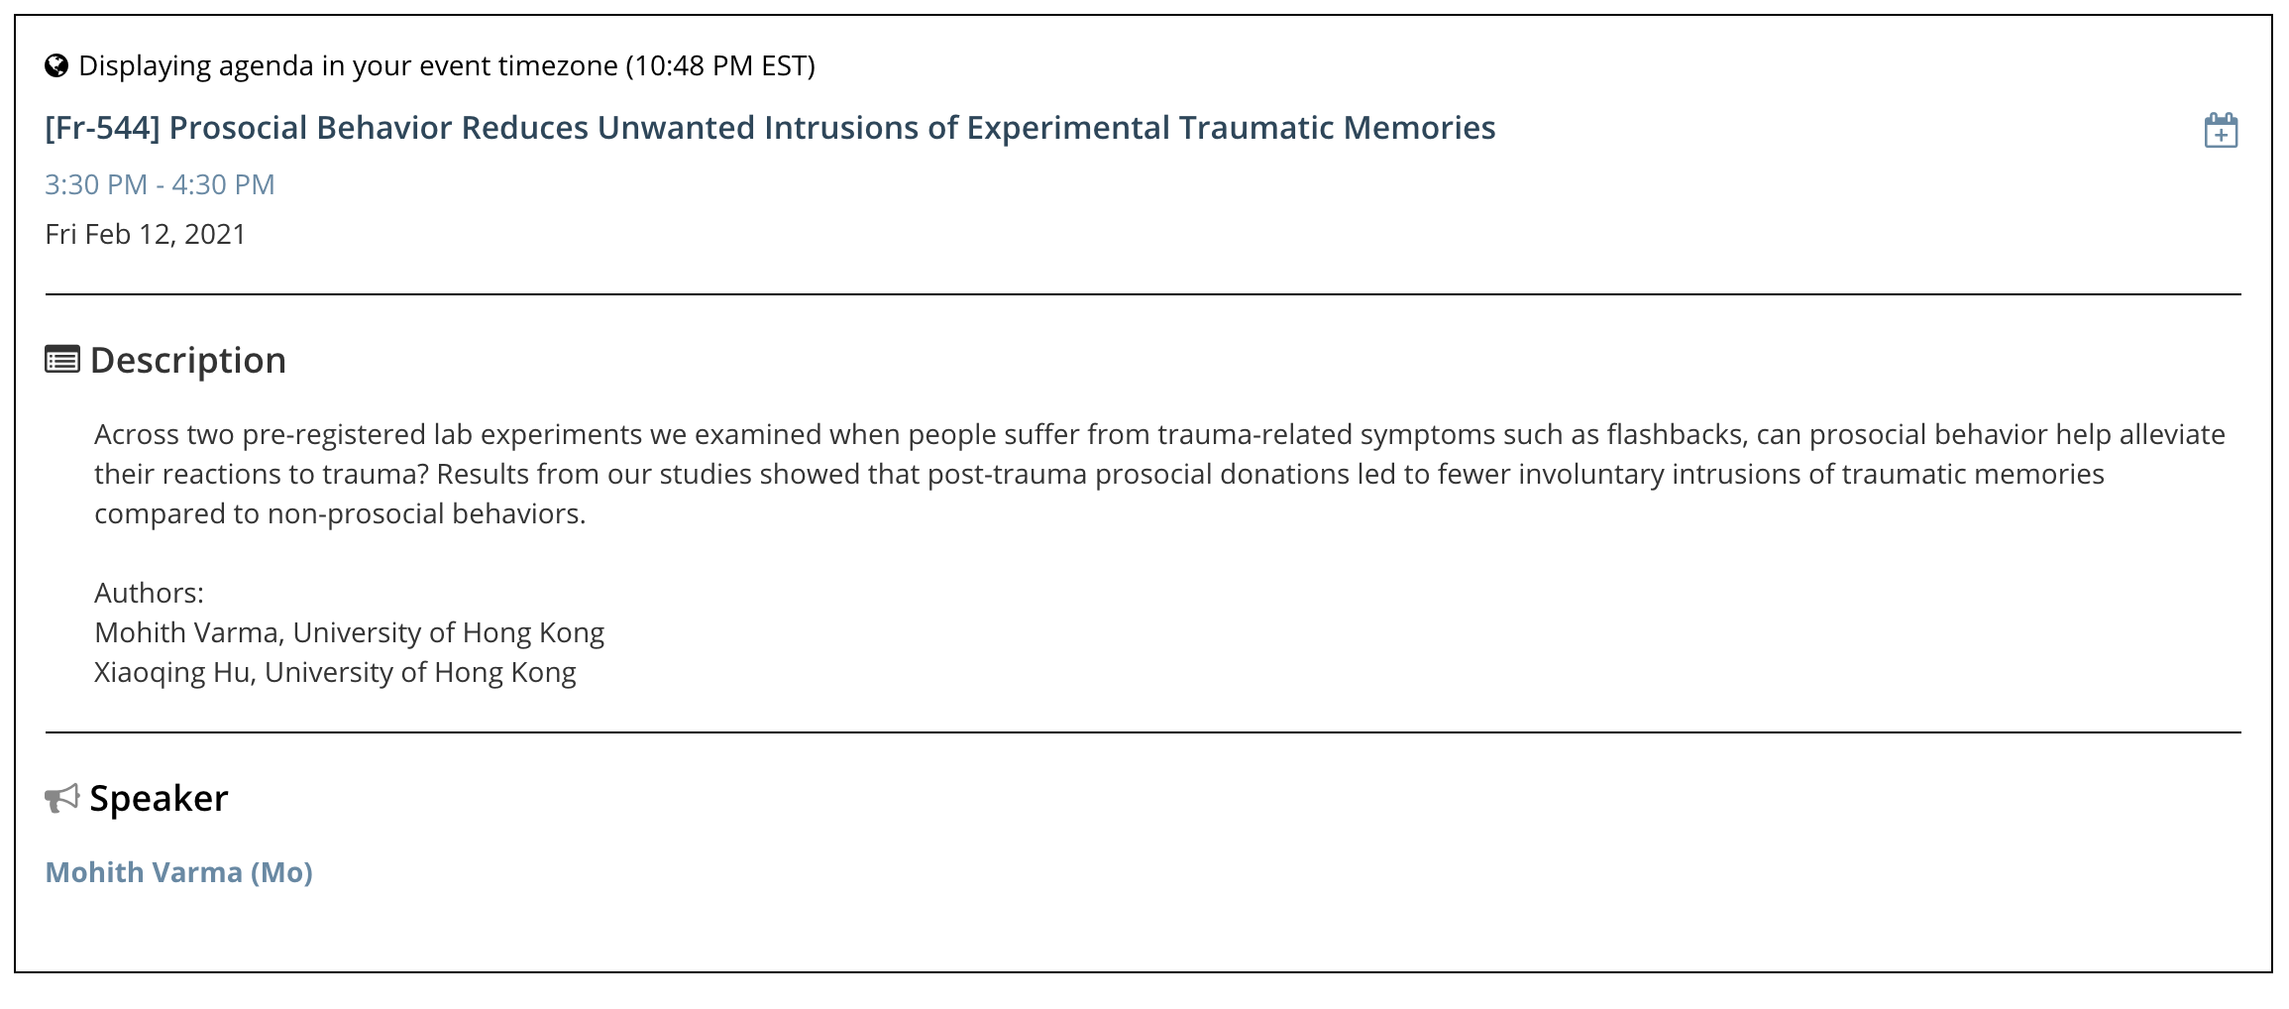Open the [Fr-544] Prosocial Behavior session title
The image size is (2289, 1009).
pos(771,128)
